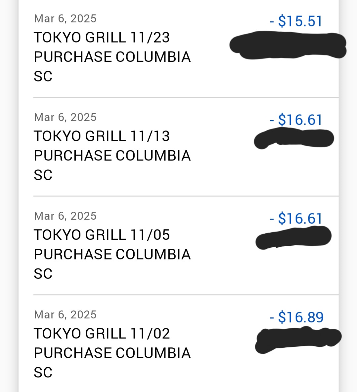View the Tokyo Grill 11/02 transaction
357x392 pixels.
point(102,334)
